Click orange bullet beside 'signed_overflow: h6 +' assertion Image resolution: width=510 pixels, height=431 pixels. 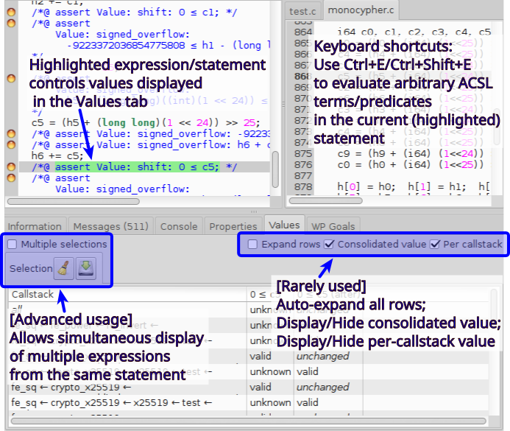click(x=11, y=144)
